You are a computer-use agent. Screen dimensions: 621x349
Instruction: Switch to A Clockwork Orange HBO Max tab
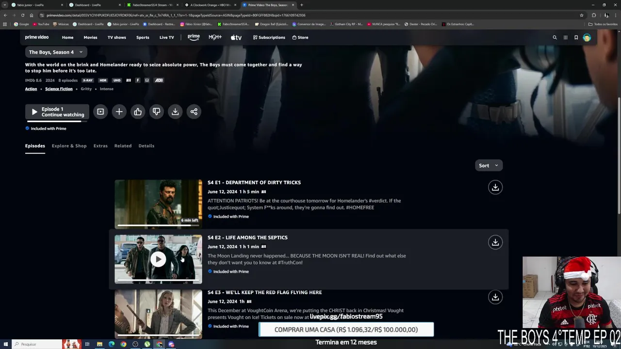[x=210, y=5]
